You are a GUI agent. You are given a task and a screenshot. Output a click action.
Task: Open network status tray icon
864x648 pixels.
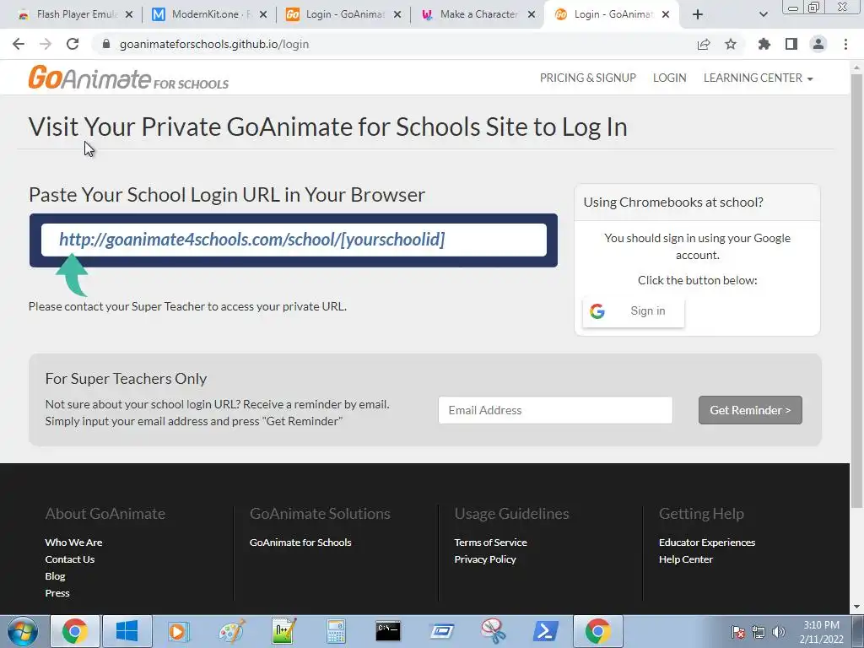coord(759,632)
